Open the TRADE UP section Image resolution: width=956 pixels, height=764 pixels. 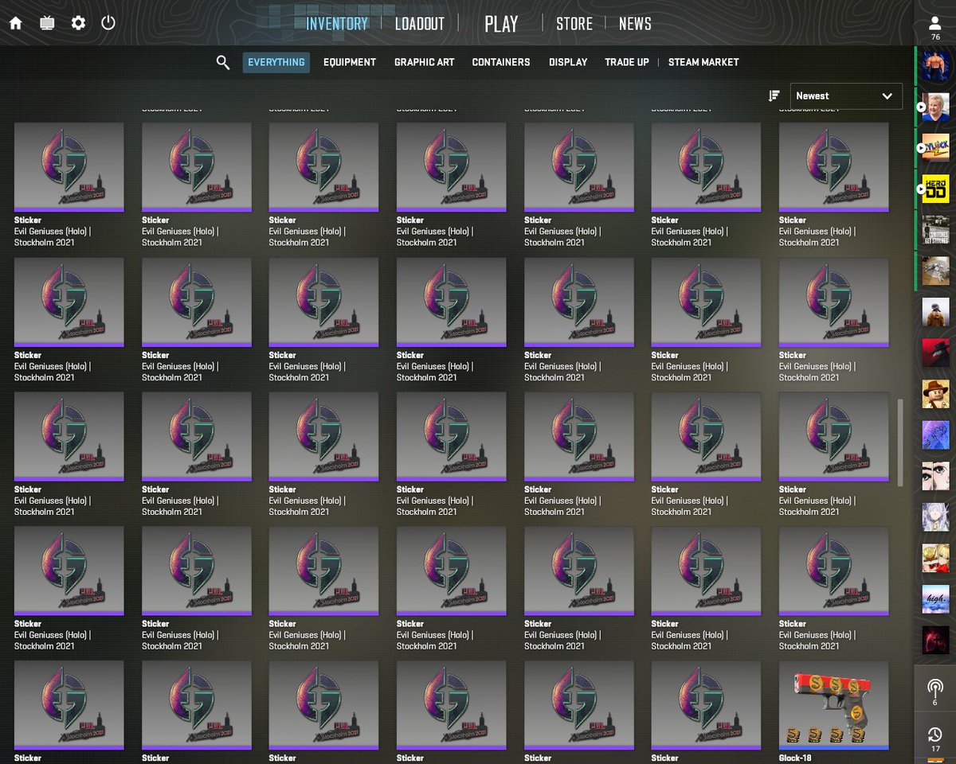coord(627,62)
